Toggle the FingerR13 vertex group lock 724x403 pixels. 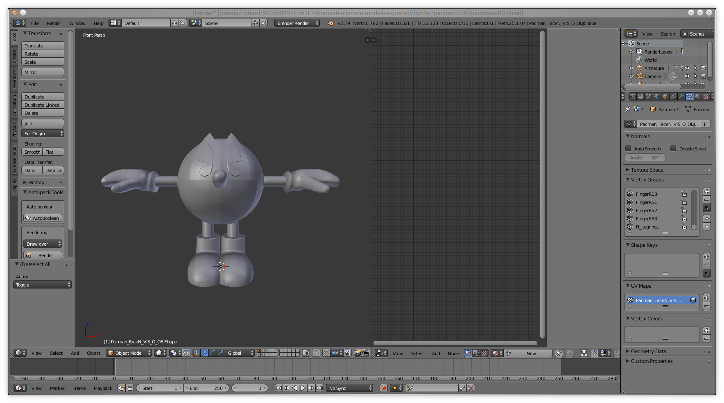click(683, 194)
